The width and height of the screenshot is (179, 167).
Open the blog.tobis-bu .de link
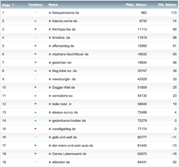coord(64,71)
